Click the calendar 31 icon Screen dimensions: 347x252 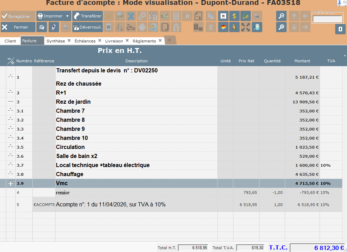click(153, 16)
